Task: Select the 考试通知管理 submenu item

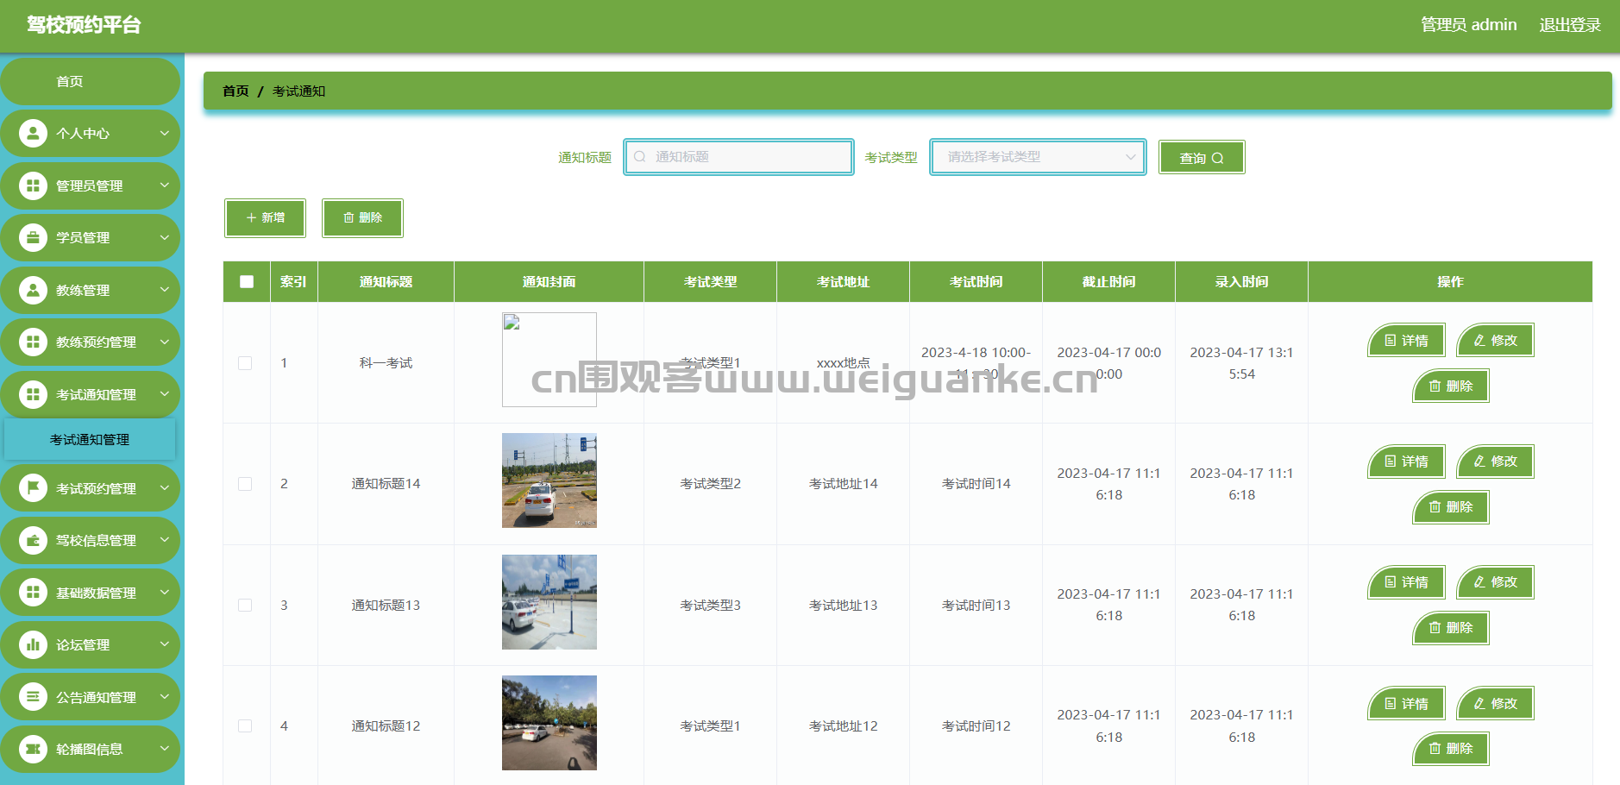Action: coord(90,440)
